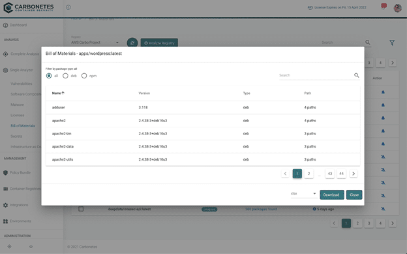Click the Dashboard gauge icon
The image size is (407, 254).
coord(5,25)
